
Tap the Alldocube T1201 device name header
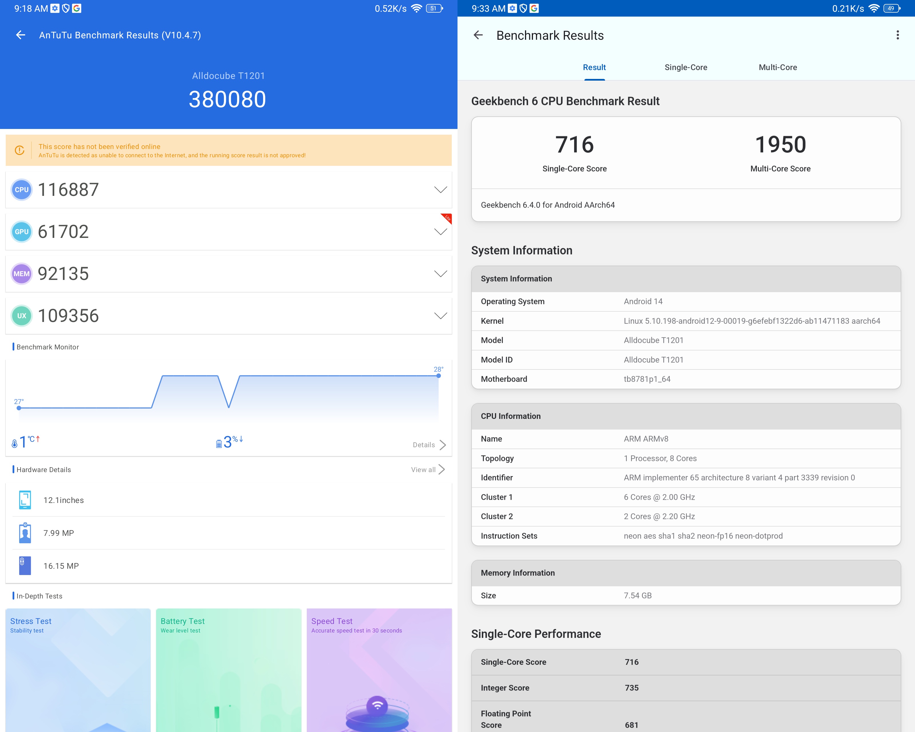pyautogui.click(x=228, y=75)
